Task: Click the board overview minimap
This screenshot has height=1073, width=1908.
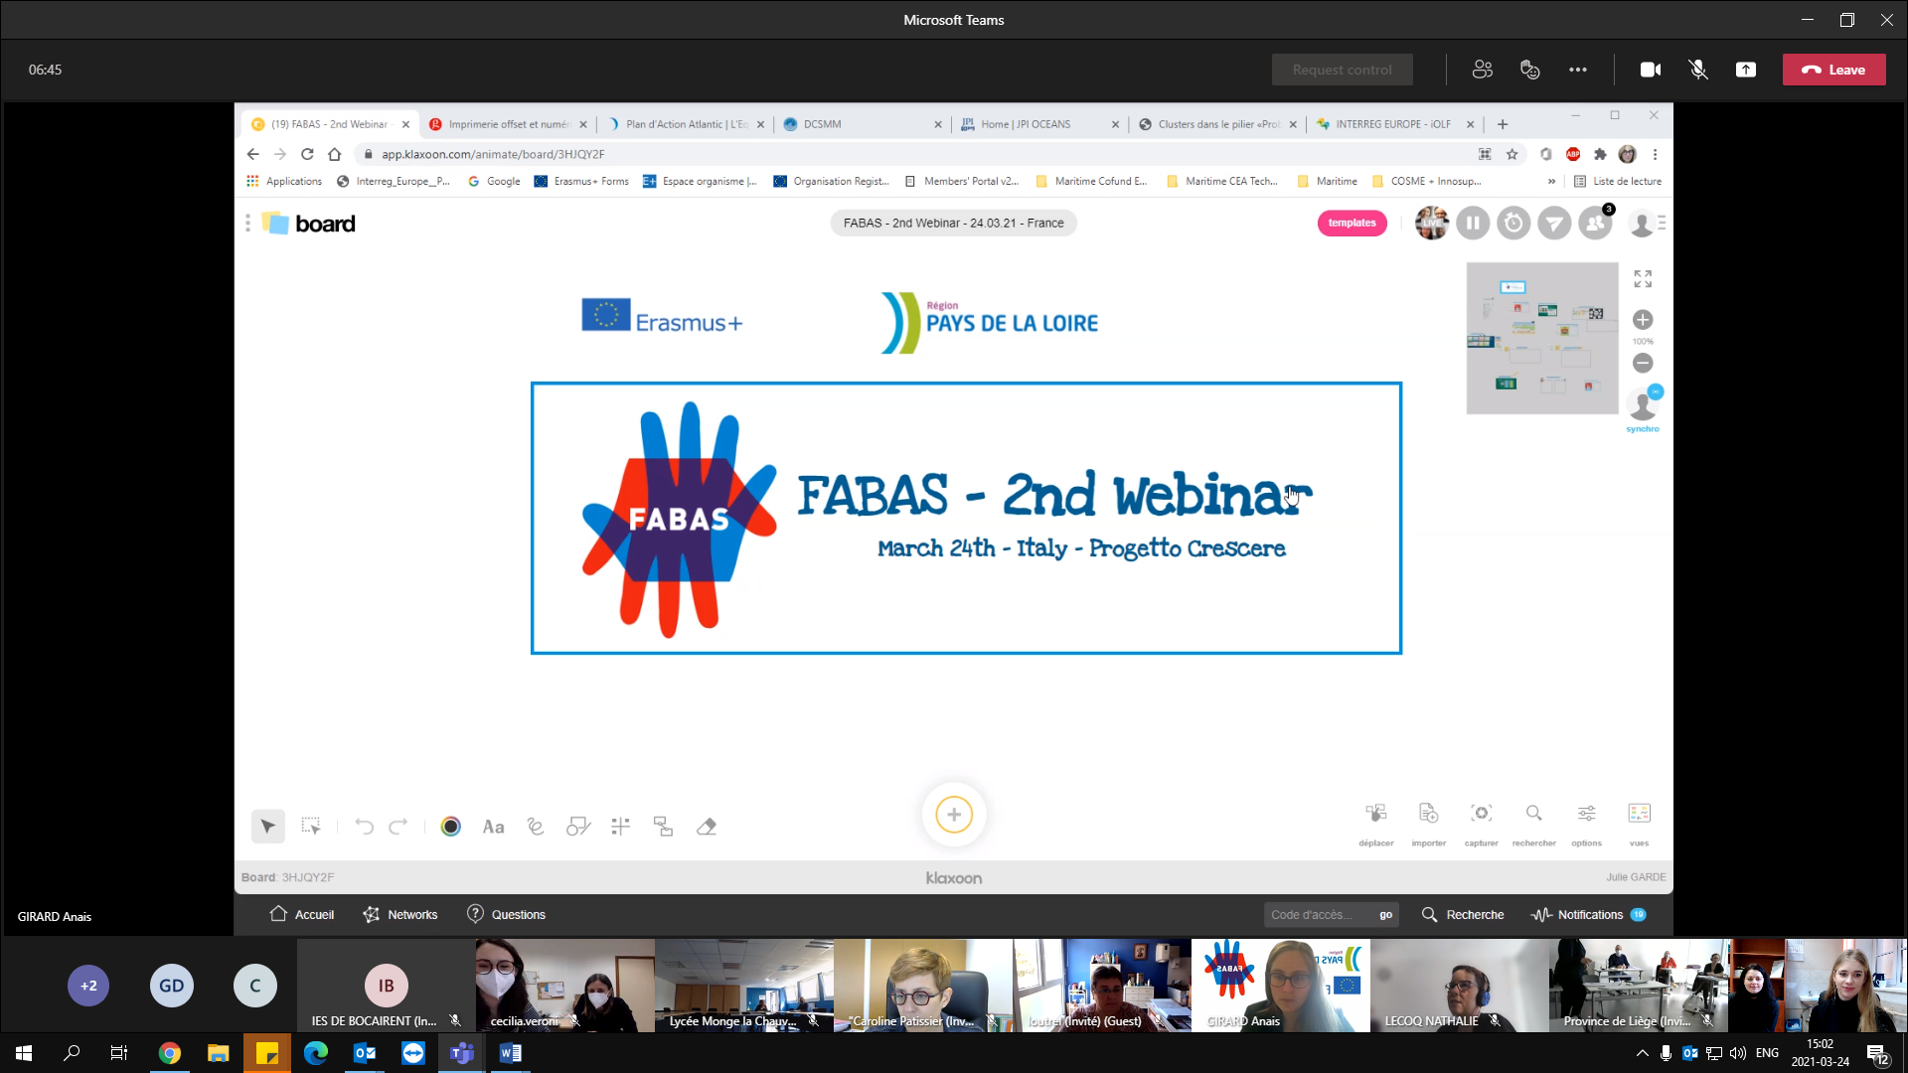Action: pyautogui.click(x=1542, y=338)
